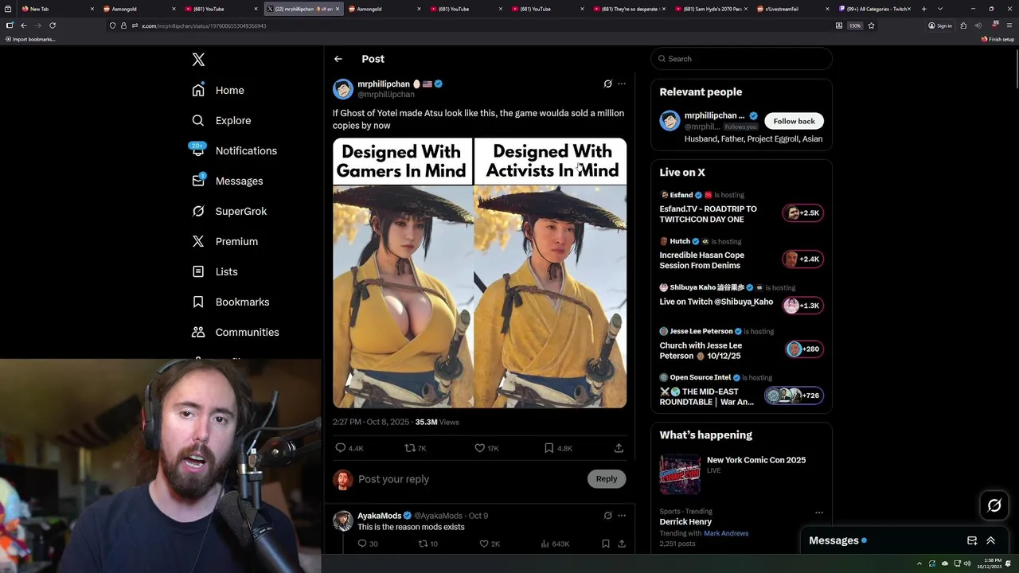This screenshot has width=1019, height=573.
Task: Click the reply icon showing 4.4K
Action: (x=341, y=448)
